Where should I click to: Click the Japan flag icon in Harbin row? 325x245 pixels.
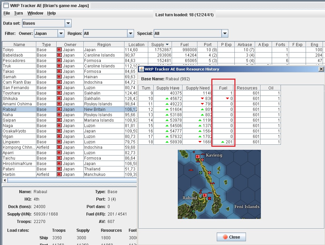(x=59, y=175)
